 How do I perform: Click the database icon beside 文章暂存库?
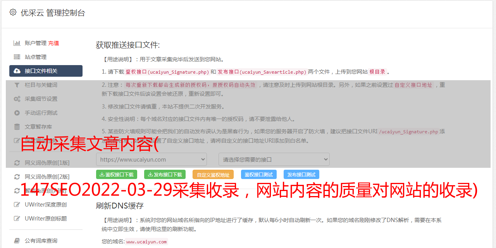[17, 127]
